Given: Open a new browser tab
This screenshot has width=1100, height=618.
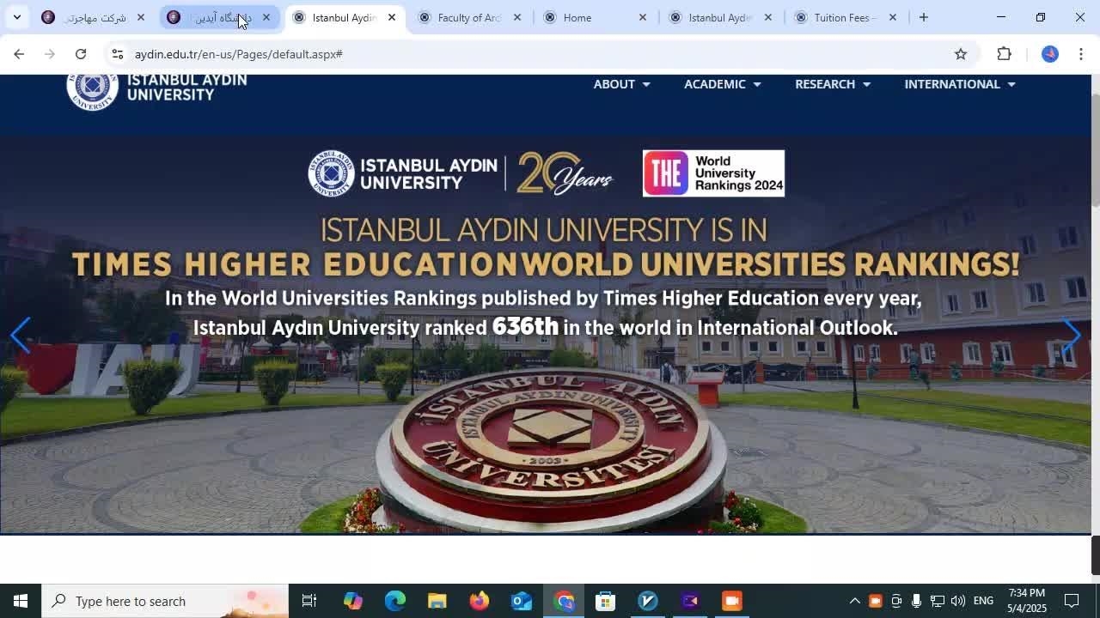Looking at the screenshot, I should coord(923,17).
